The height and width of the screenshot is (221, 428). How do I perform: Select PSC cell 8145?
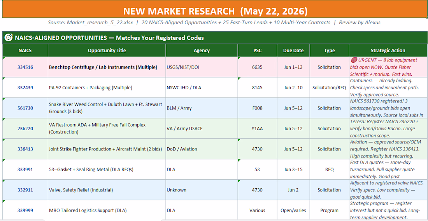[258, 88]
